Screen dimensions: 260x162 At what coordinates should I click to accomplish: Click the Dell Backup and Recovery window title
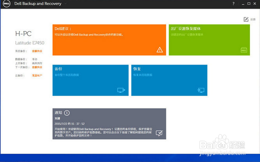click(x=38, y=3)
